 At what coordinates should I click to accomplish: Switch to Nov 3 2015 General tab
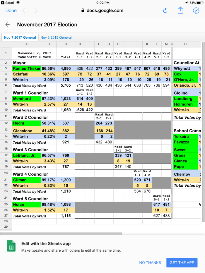56,37
